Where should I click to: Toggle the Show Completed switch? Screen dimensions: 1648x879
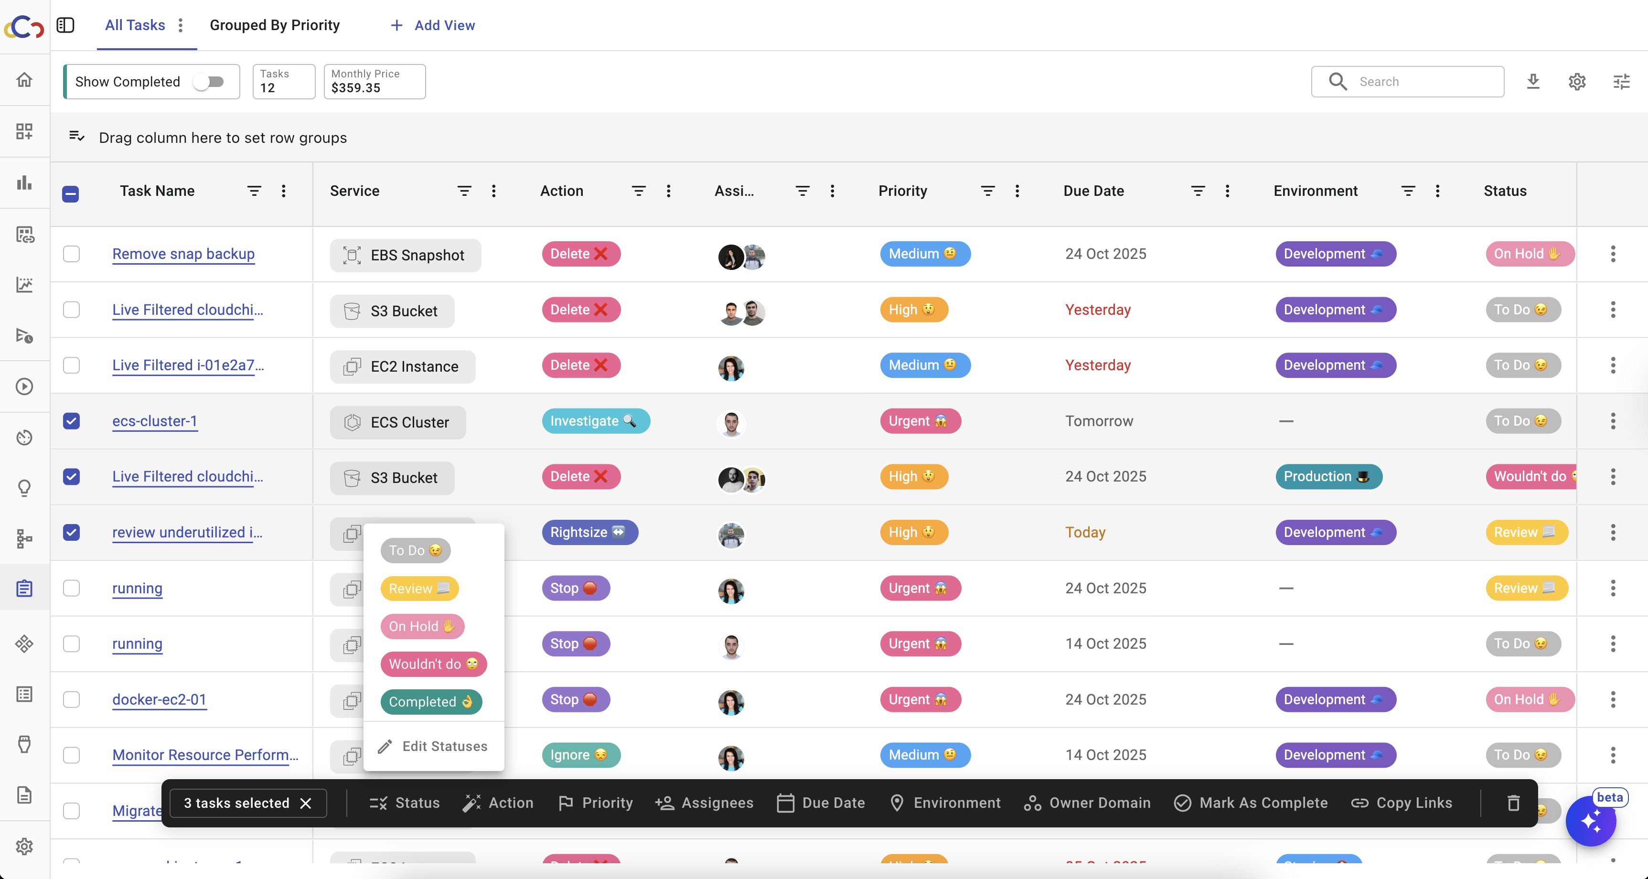tap(209, 81)
